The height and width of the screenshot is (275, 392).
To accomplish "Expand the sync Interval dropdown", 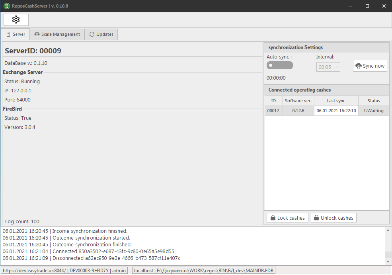I will coord(328,67).
